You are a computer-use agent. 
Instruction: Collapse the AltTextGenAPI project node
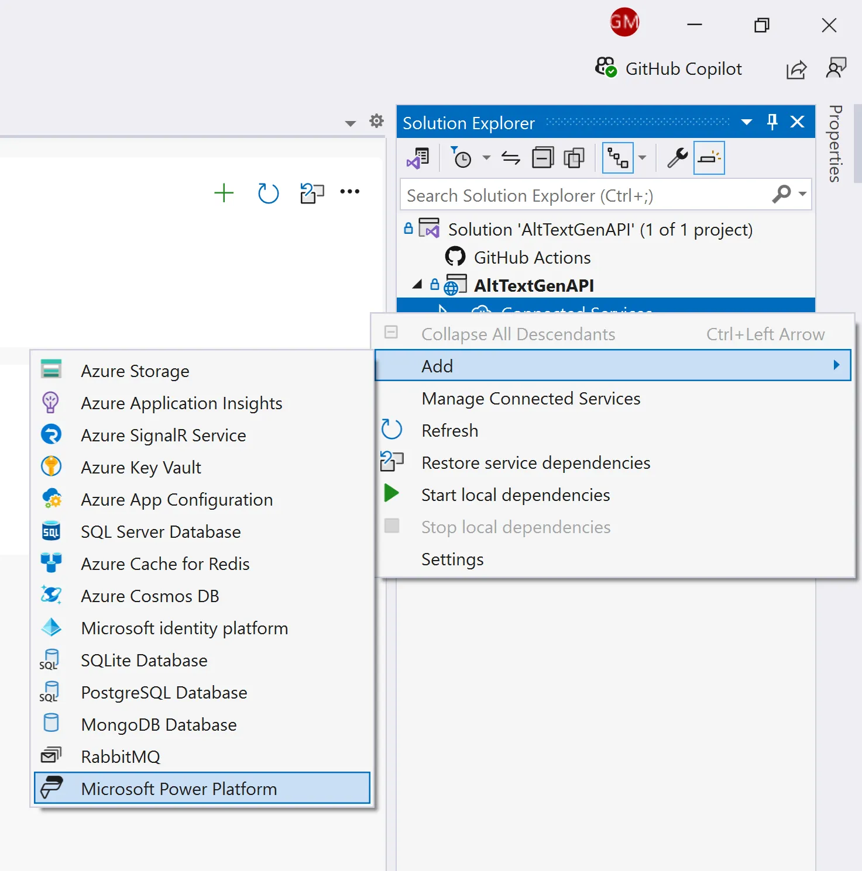pos(417,285)
